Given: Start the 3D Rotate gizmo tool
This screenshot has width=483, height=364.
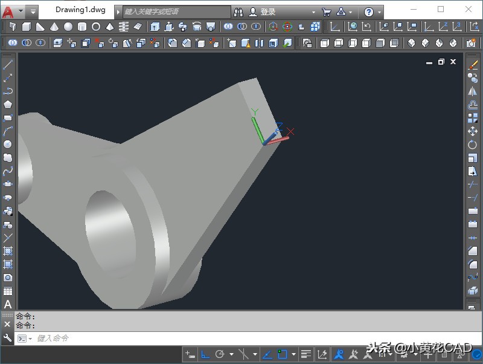Looking at the screenshot, I should (x=287, y=27).
